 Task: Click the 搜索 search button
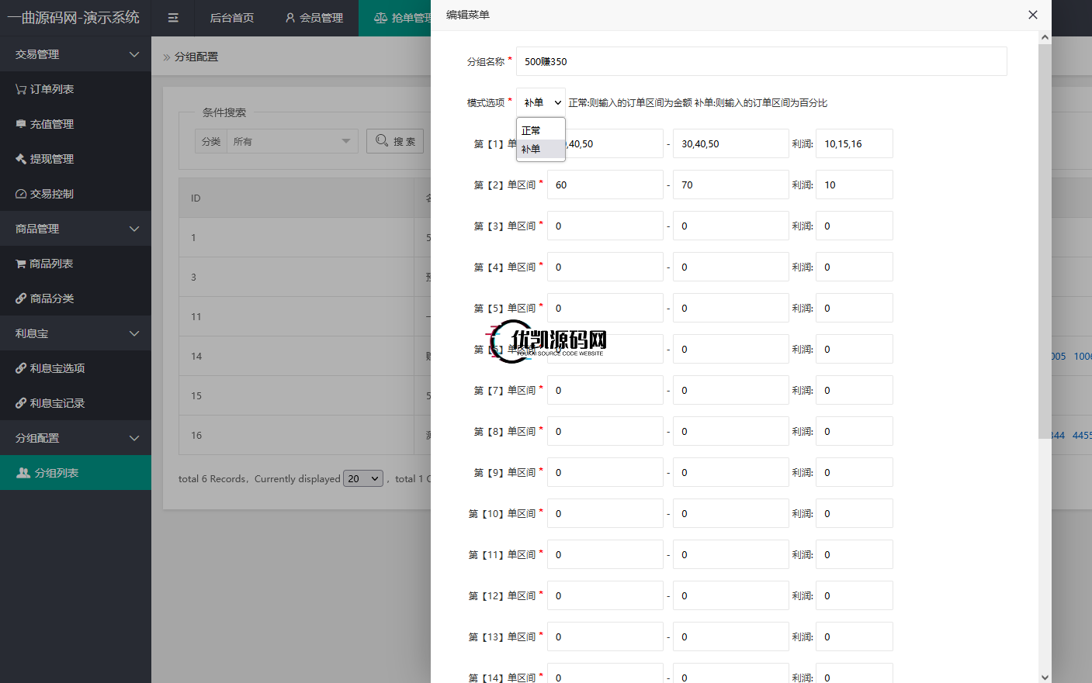click(395, 141)
